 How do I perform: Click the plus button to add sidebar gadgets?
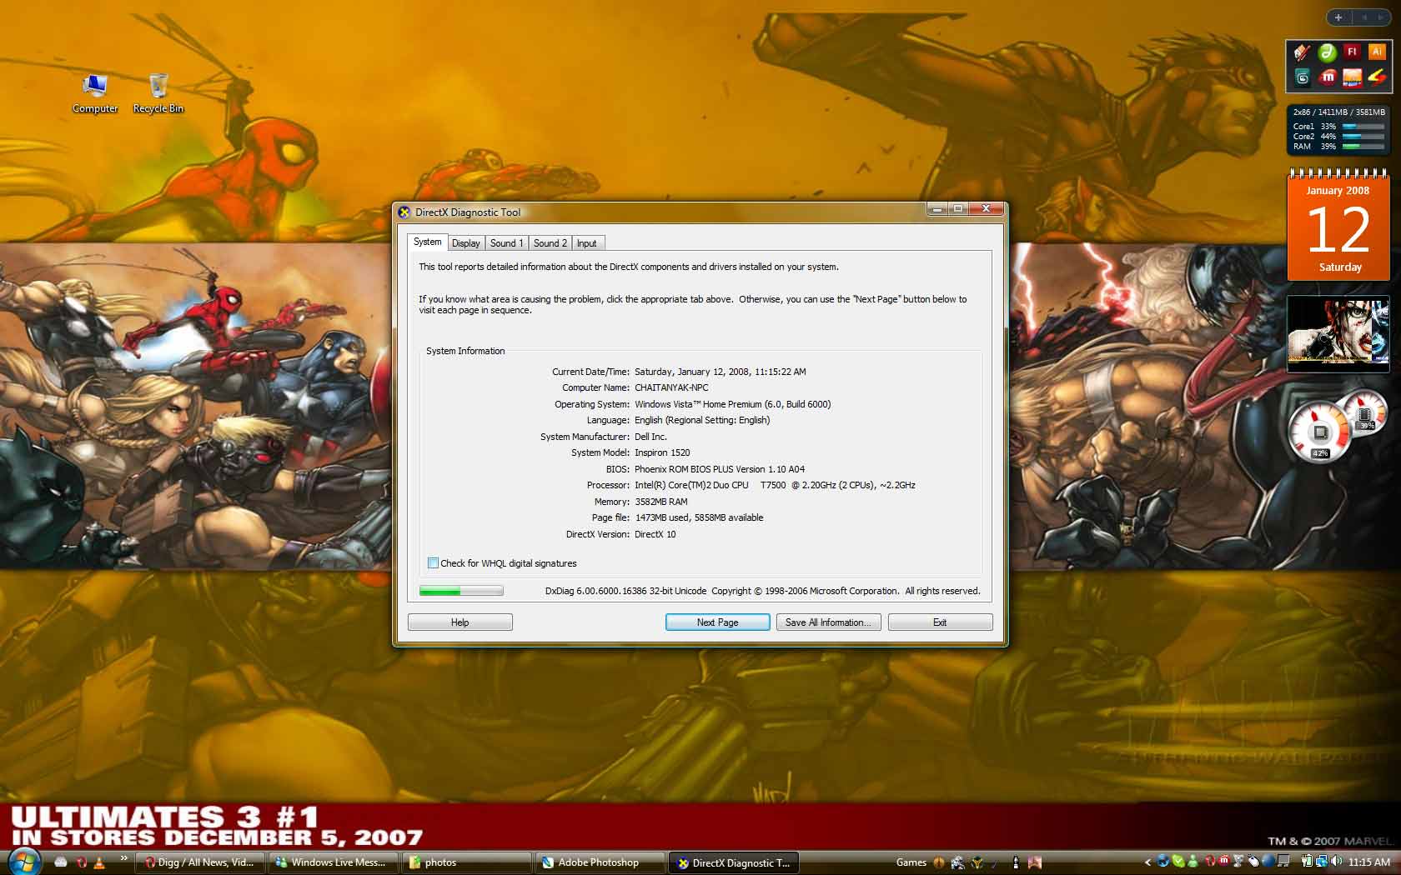click(x=1338, y=17)
